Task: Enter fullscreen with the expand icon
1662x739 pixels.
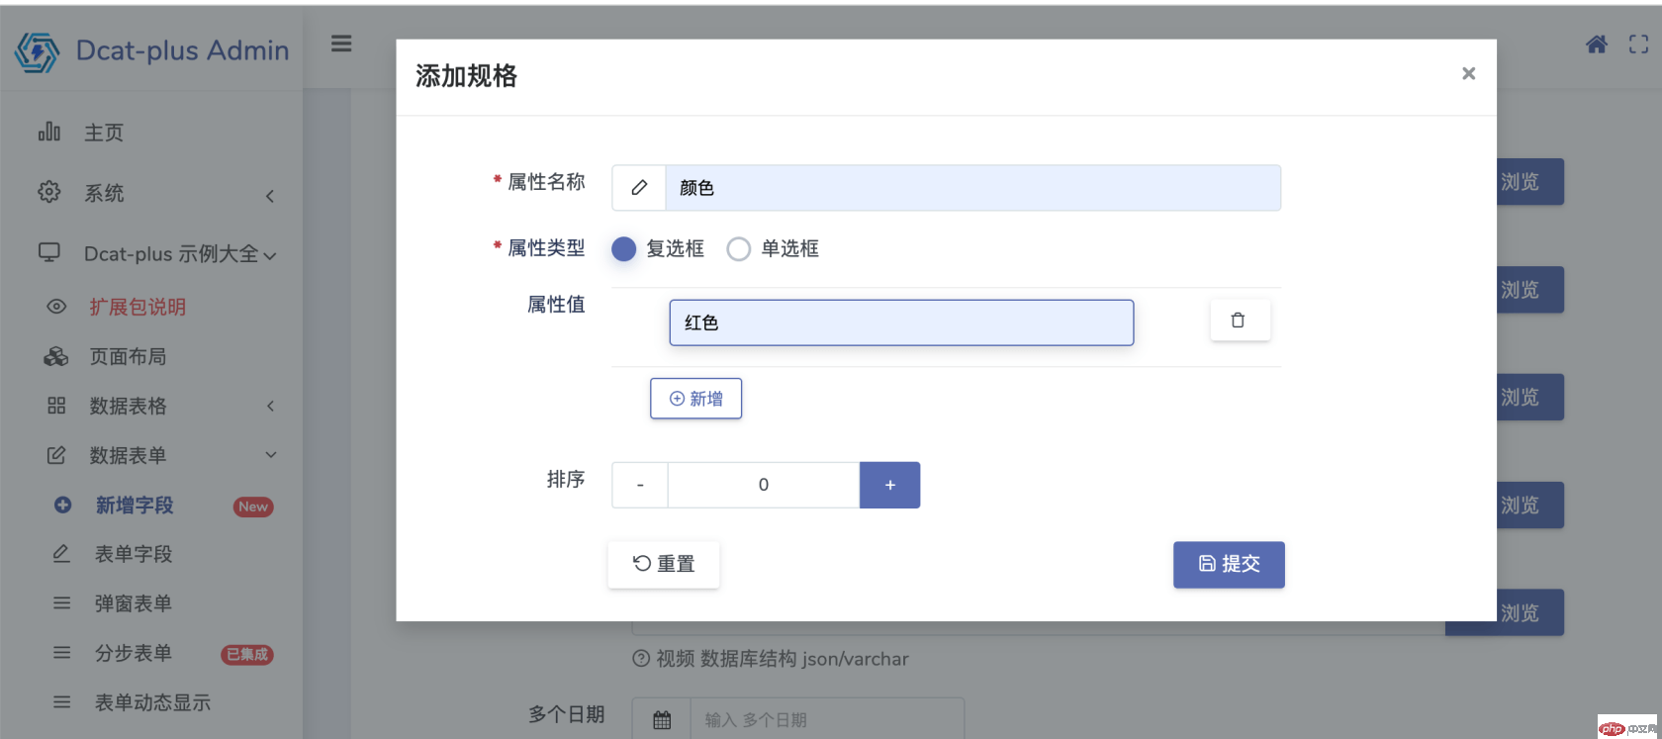Action: [x=1639, y=45]
